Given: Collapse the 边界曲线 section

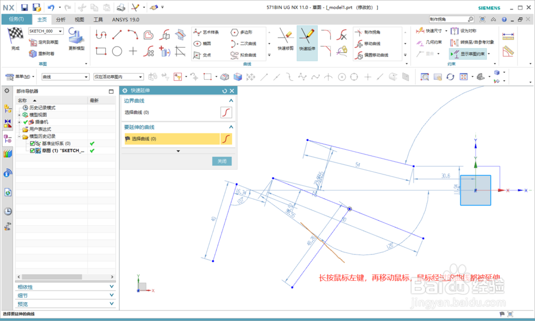Looking at the screenshot, I should point(231,101).
